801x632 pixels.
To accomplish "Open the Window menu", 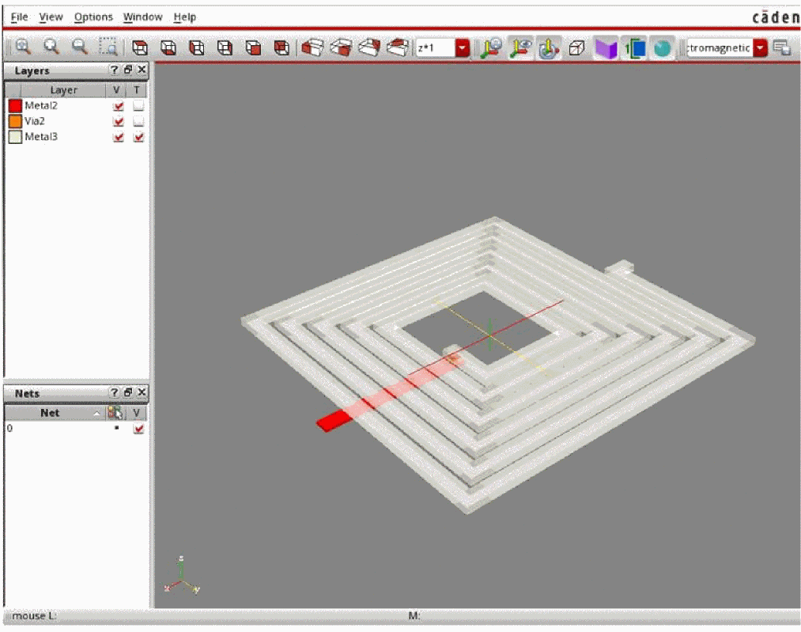I will 142,17.
